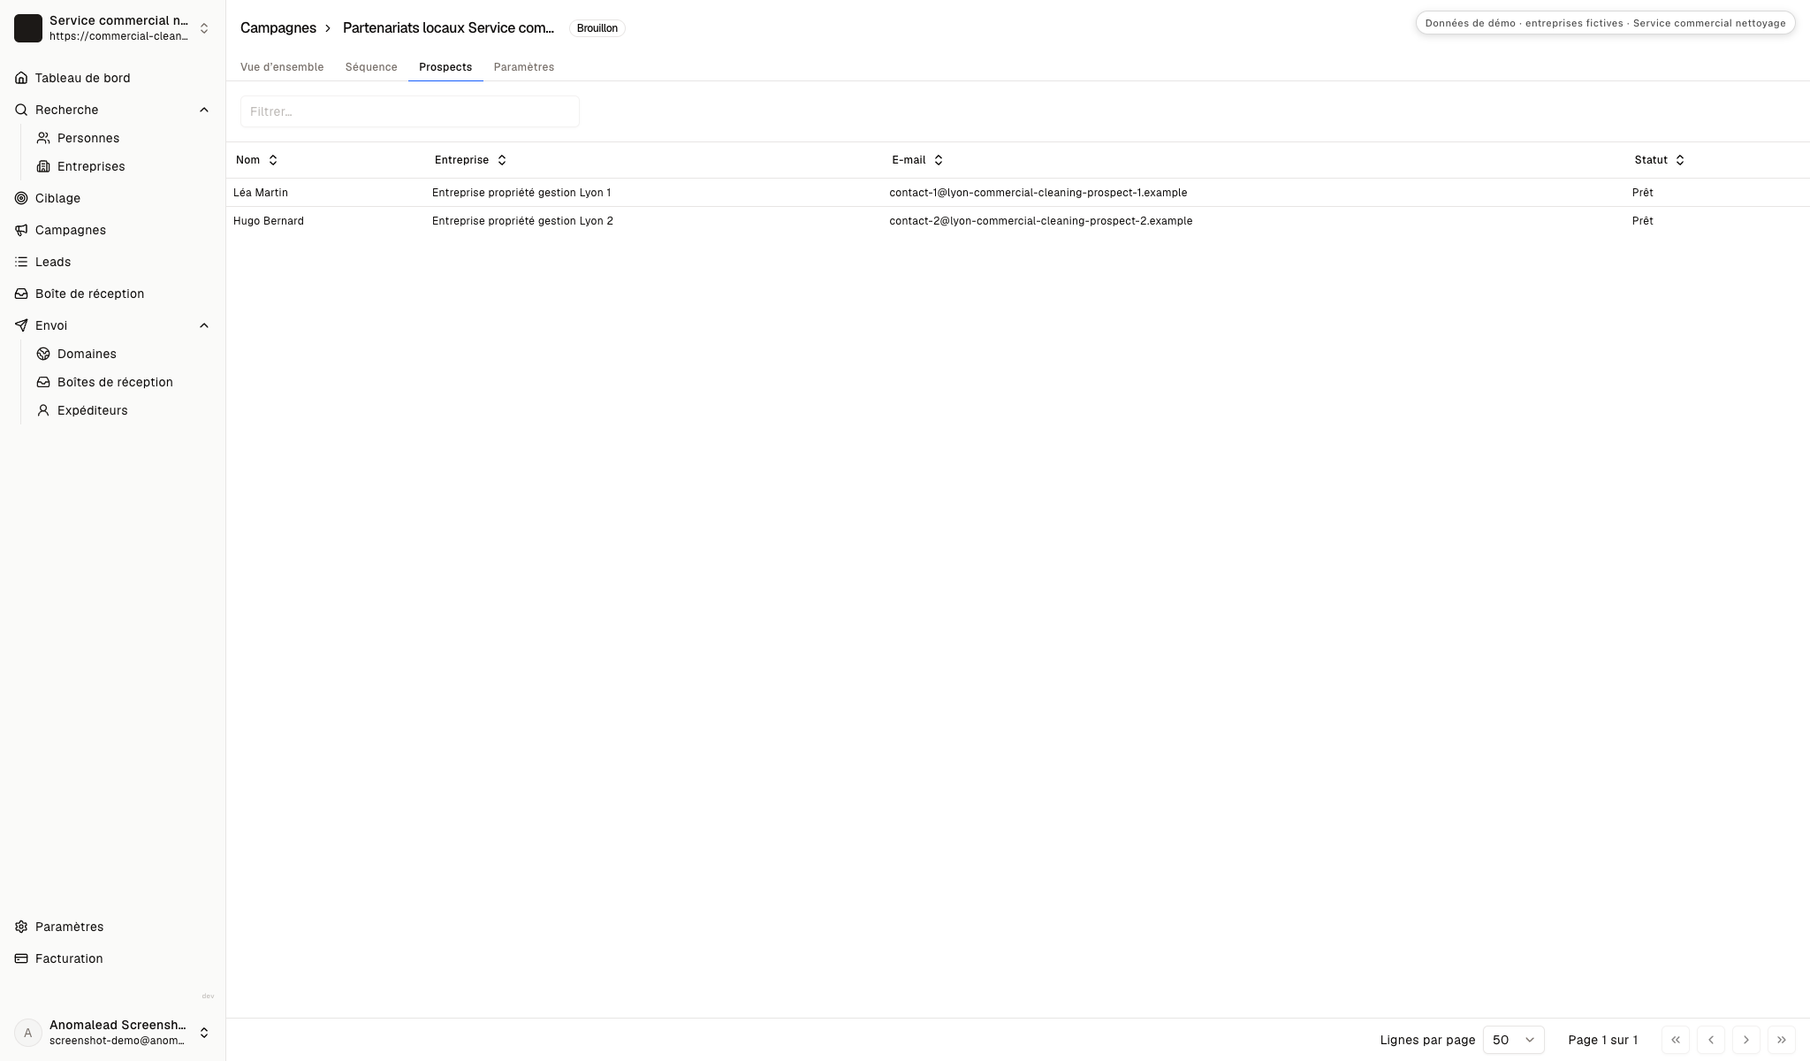Switch to Séquence tab

tap(371, 67)
